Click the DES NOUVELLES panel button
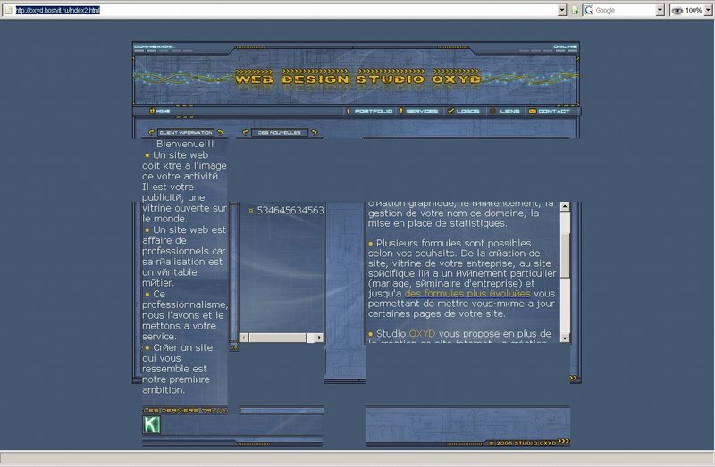715x467 pixels. point(280,132)
